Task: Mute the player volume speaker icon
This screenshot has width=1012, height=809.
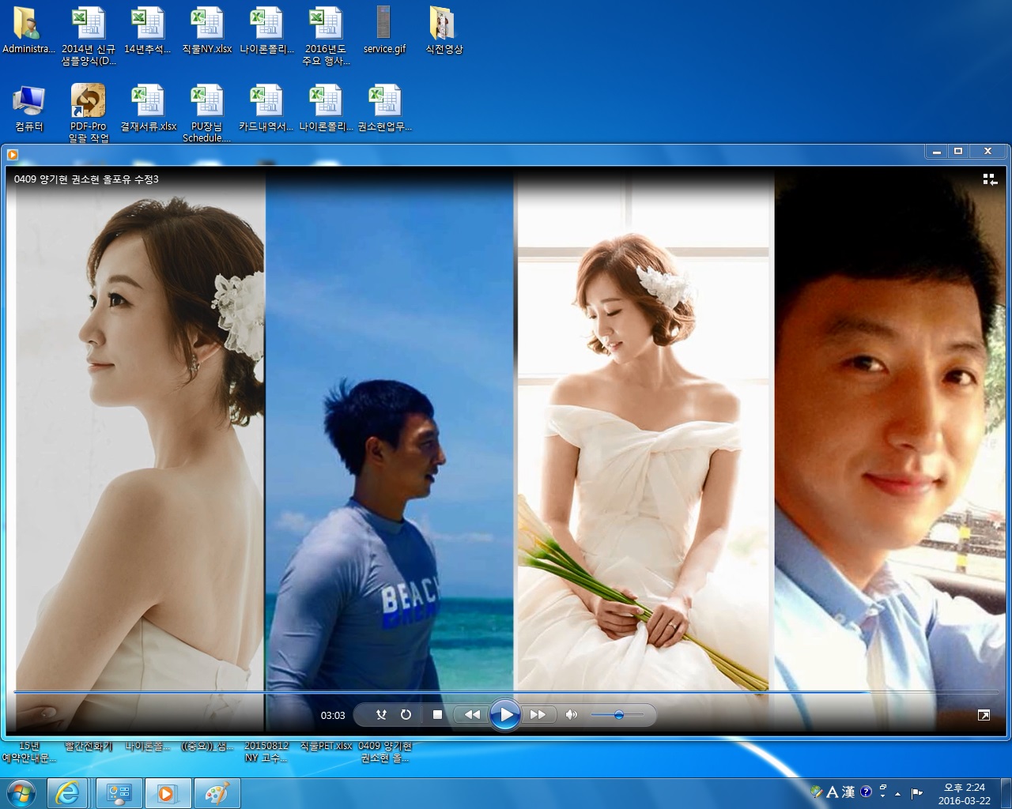Action: pyautogui.click(x=571, y=715)
